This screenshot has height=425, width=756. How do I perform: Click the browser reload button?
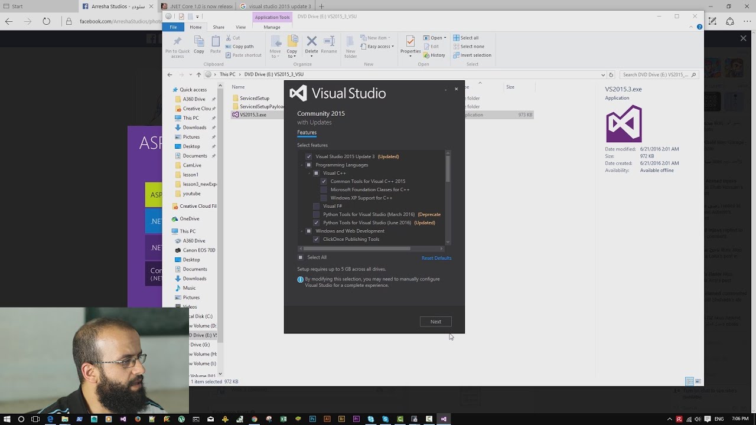pos(46,21)
